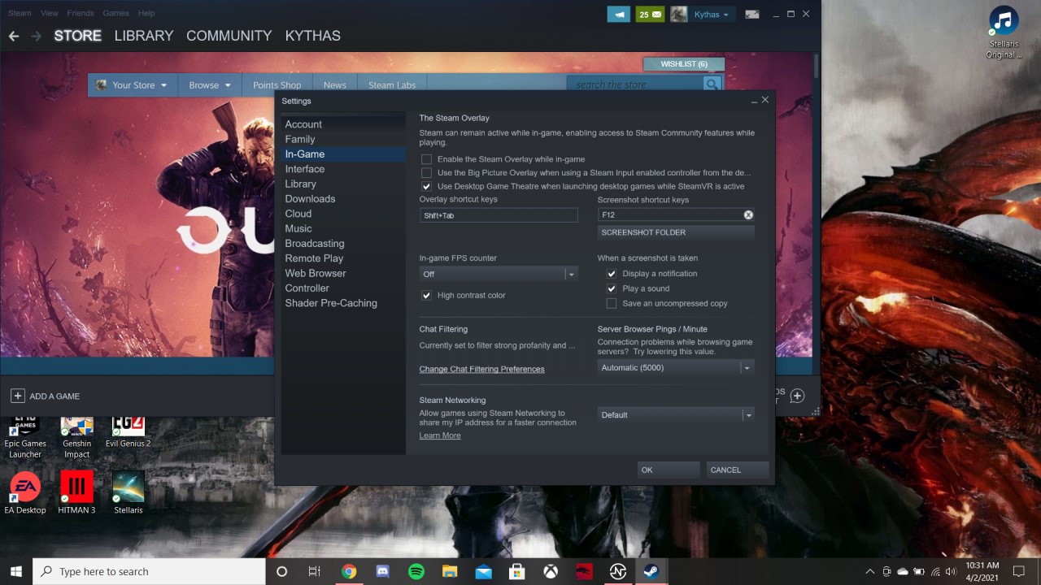Open Change Chat Filtering Preferences link
Image resolution: width=1041 pixels, height=585 pixels.
tap(481, 370)
